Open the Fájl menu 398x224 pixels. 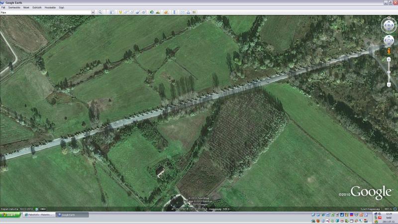pyautogui.click(x=3, y=7)
